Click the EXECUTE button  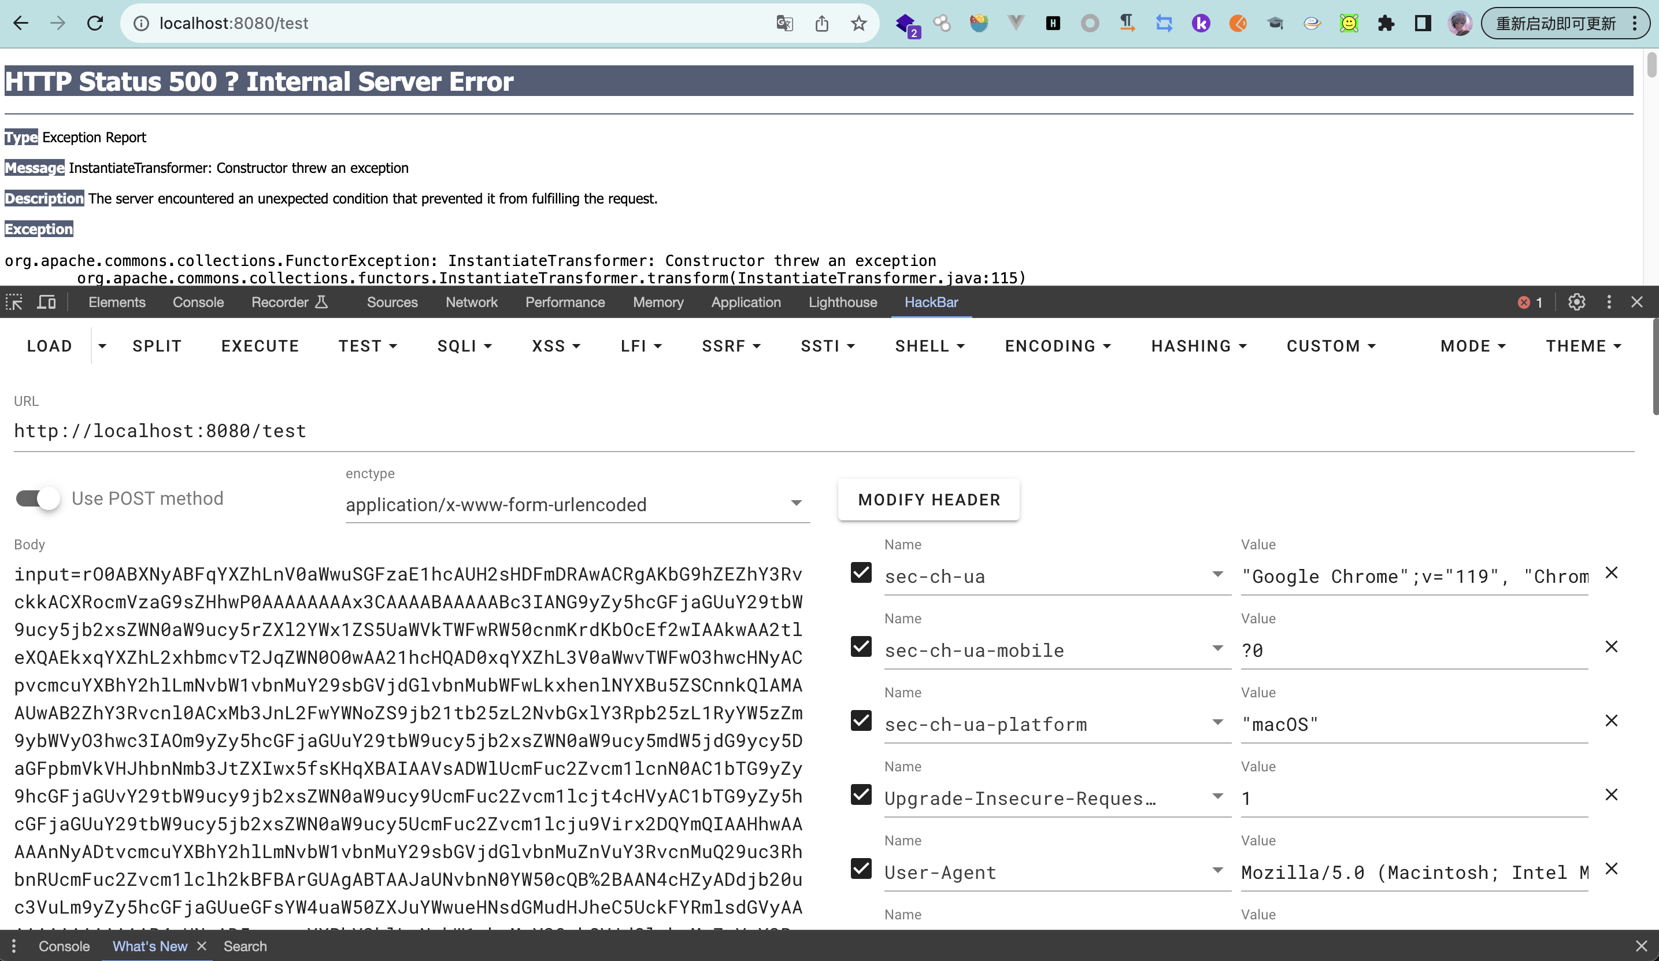[260, 346]
